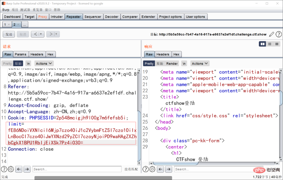283x180 pixels.
Task: Close Repeater tab 1 with its x
Action: [x=9, y=24]
